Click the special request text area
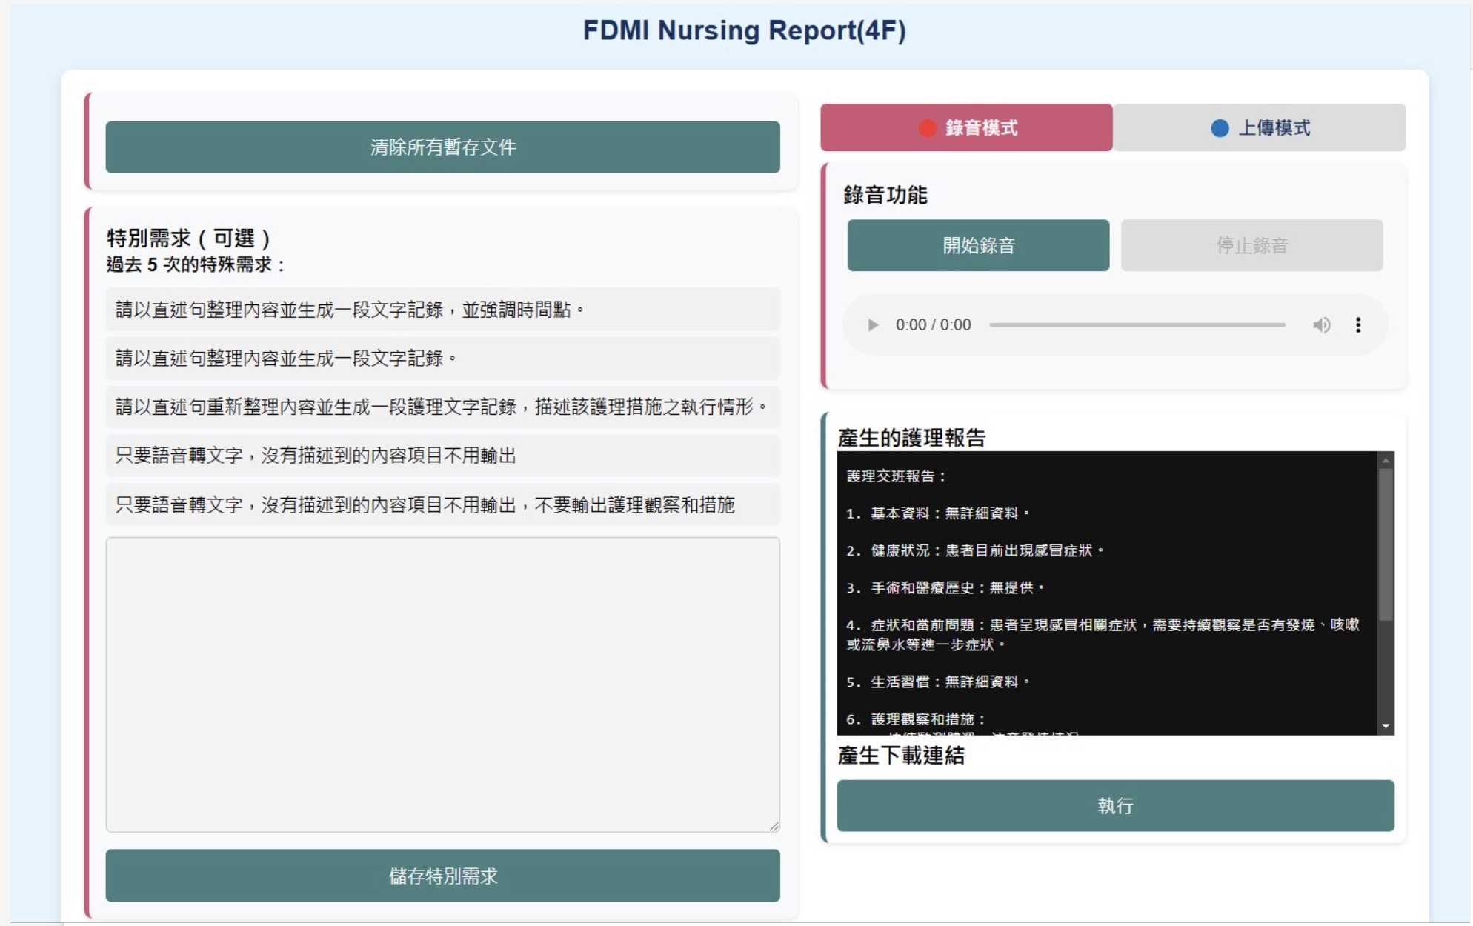1473x926 pixels. (442, 684)
